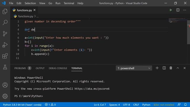Image resolution: width=190 pixels, height=107 pixels.
Task: Change language mode Python in status bar
Action: pyautogui.click(x=146, y=105)
